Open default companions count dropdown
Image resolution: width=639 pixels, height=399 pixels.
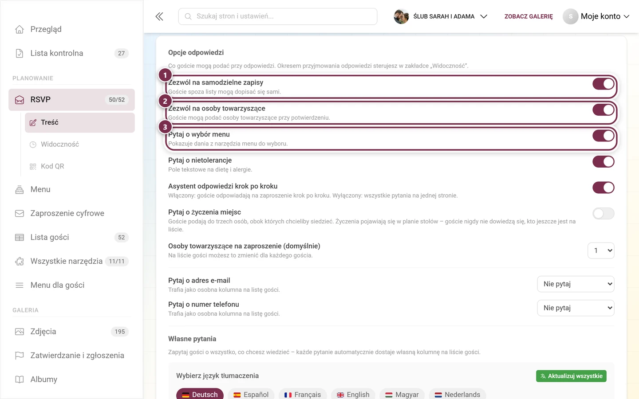(x=601, y=250)
